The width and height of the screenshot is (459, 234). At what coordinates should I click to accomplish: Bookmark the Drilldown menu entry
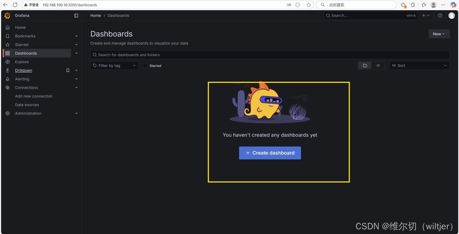coord(68,70)
